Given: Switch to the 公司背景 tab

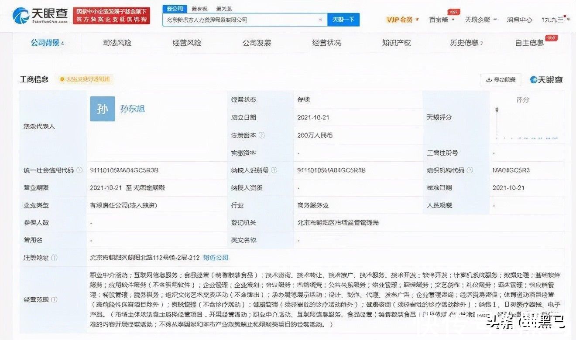Looking at the screenshot, I should click(x=47, y=43).
